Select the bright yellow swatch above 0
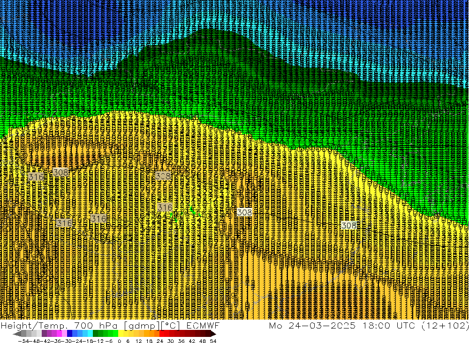The height and width of the screenshot is (343, 469). point(121,334)
